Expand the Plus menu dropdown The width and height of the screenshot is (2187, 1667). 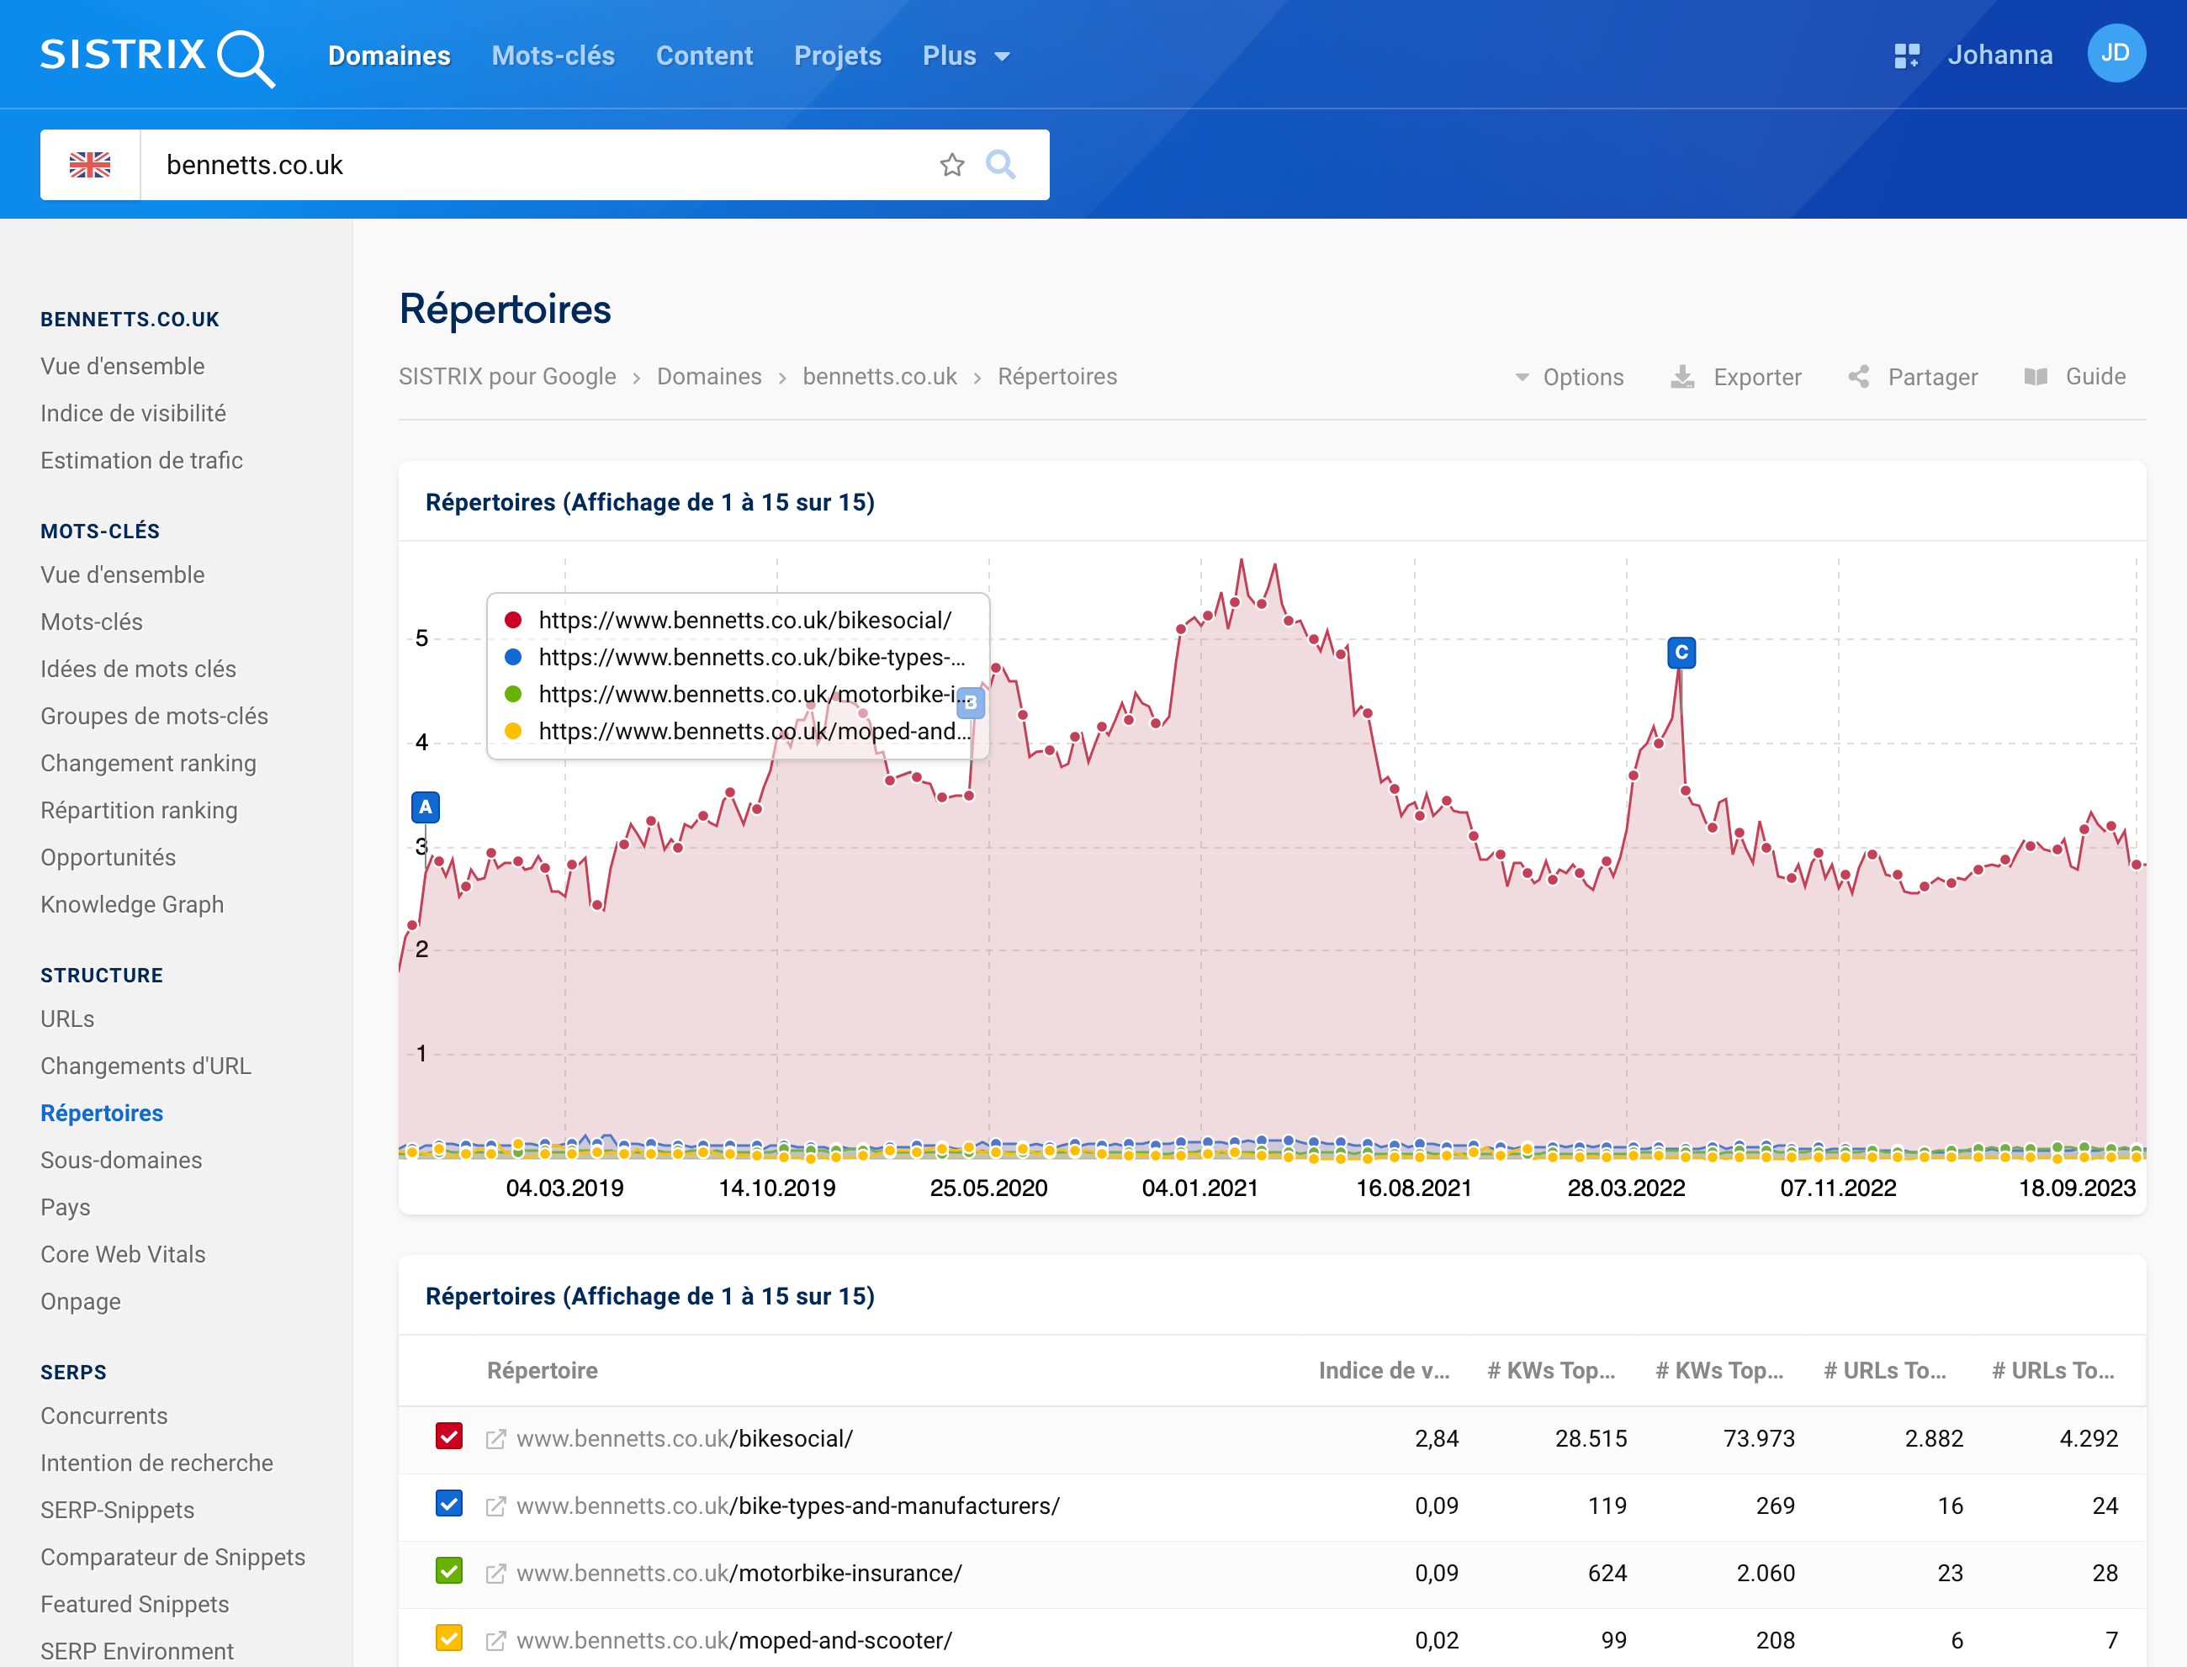click(966, 56)
